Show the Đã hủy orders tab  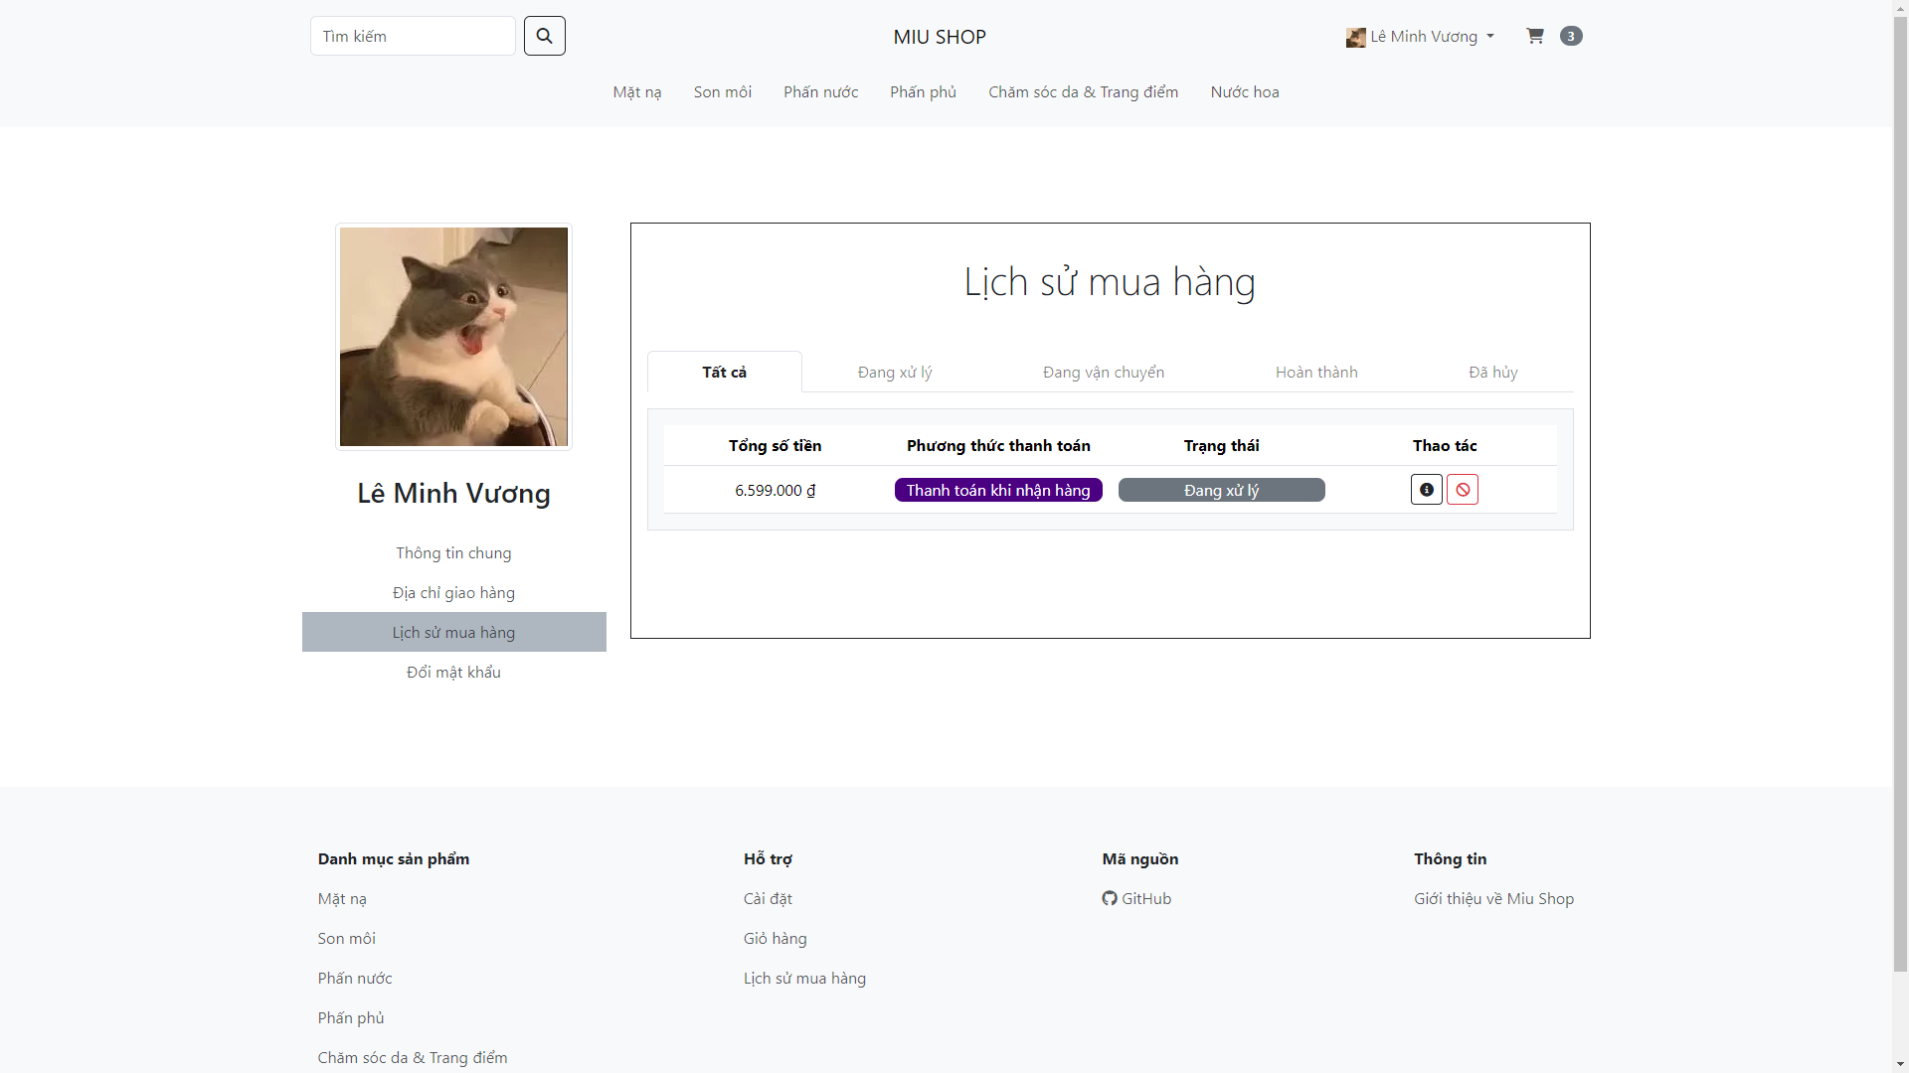(x=1492, y=373)
